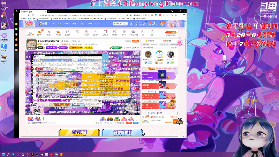Switch the first orange toggle in the streamer toolbar

(39, 32)
